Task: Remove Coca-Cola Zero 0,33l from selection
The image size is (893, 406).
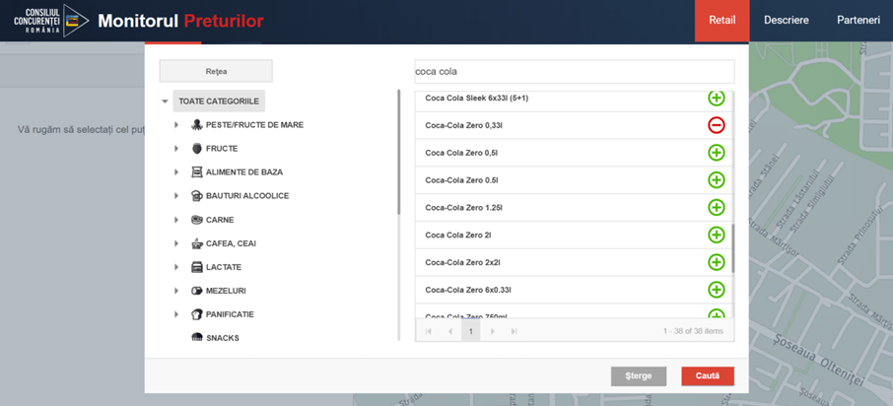Action: point(716,125)
